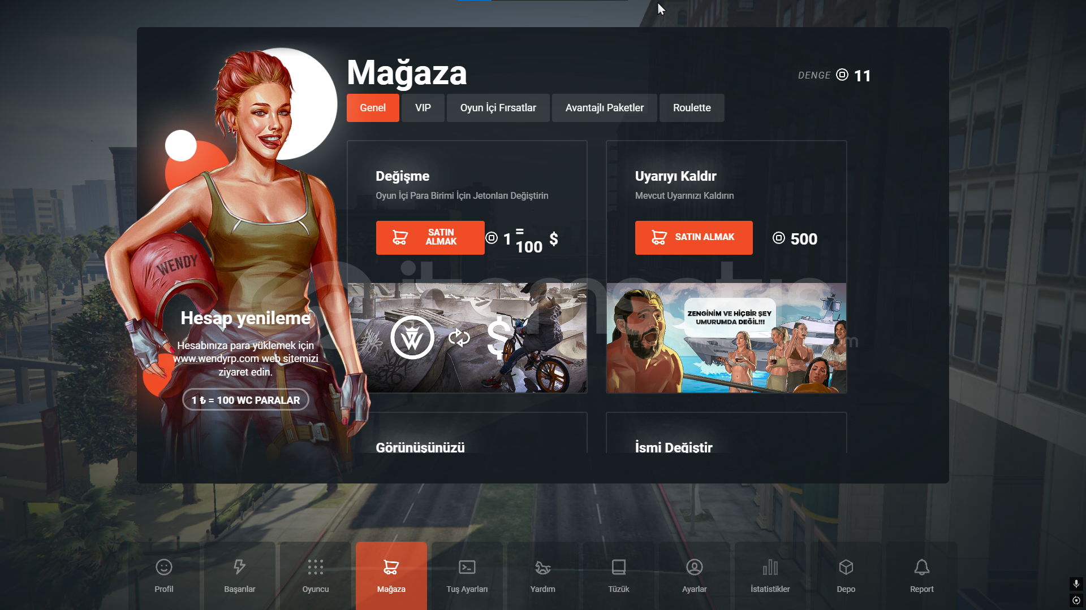Screen dimensions: 1086x610
Task: Open the Tüzük book icon
Action: coord(619,567)
